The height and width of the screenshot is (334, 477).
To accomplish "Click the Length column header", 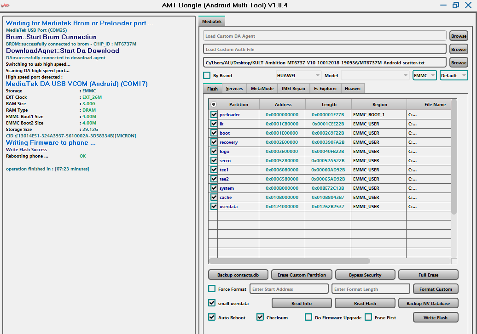I will (x=329, y=104).
